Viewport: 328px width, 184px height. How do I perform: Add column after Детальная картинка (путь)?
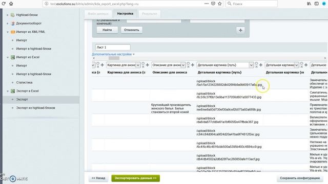(x=261, y=65)
